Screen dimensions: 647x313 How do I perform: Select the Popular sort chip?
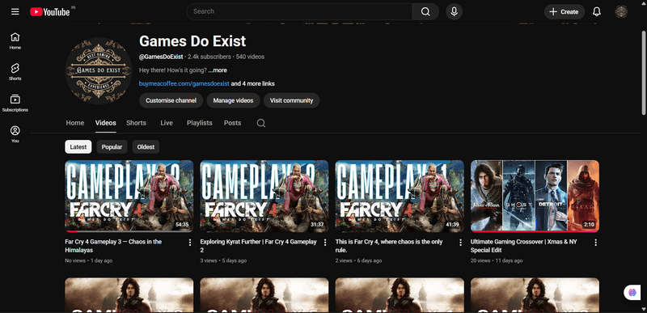(x=112, y=147)
